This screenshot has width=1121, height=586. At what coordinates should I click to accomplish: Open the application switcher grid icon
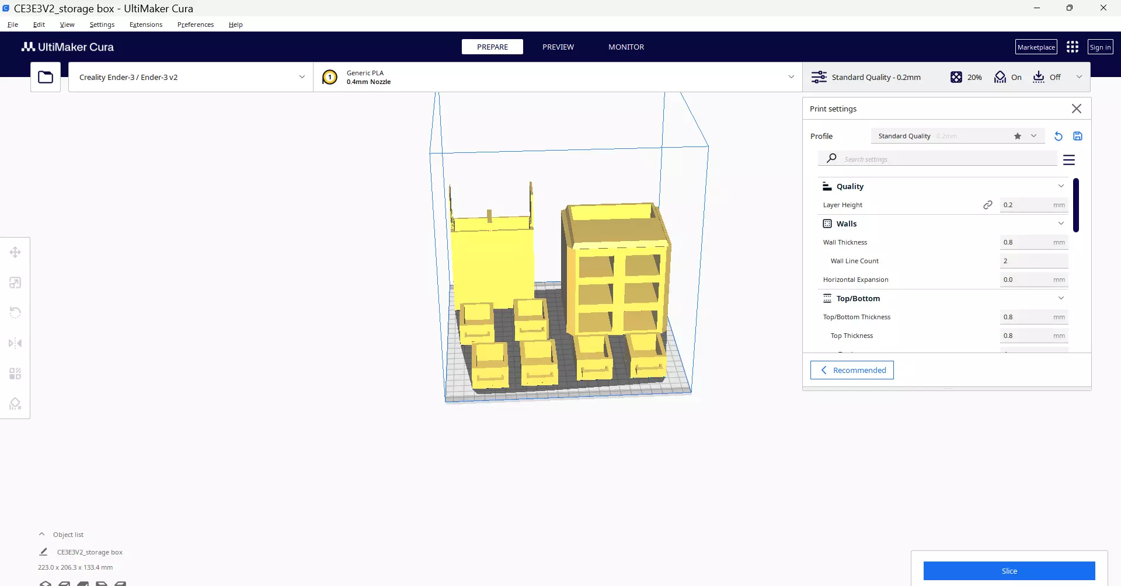point(1073,47)
